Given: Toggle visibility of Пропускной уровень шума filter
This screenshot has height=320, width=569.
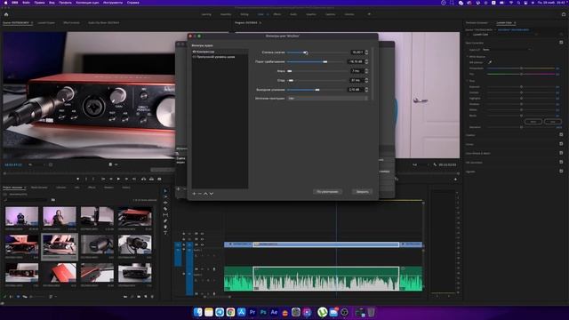Looking at the screenshot, I should pyautogui.click(x=194, y=57).
